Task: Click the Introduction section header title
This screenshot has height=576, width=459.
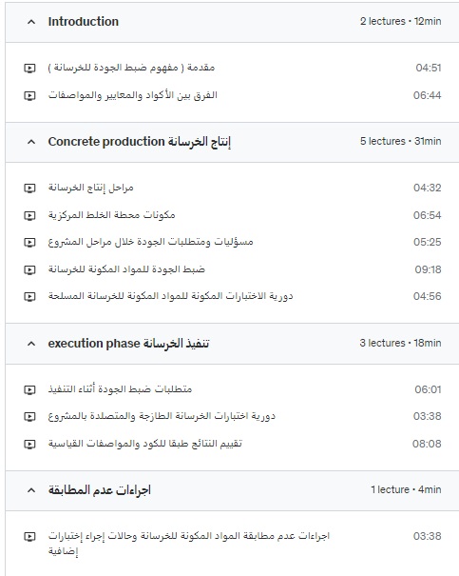Action: pyautogui.click(x=84, y=22)
